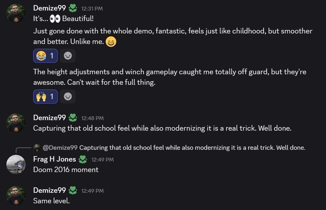Open Frag H Jones's profile avatar

16,164
